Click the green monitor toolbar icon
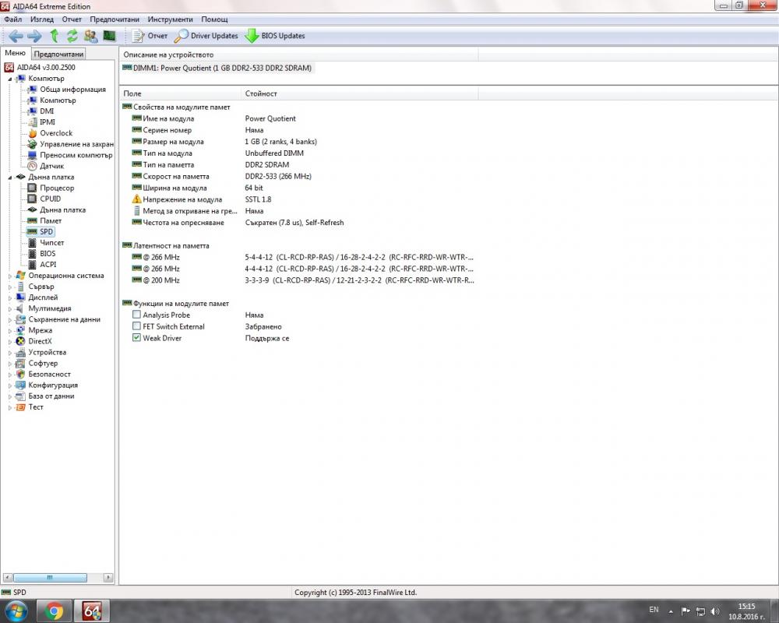 109,36
